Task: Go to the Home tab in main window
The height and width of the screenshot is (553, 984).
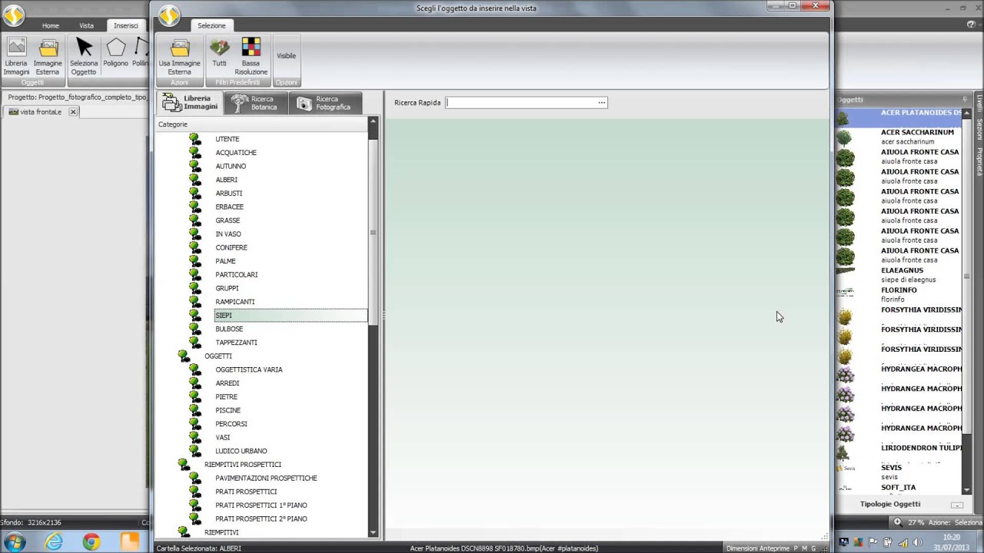Action: pyautogui.click(x=51, y=25)
